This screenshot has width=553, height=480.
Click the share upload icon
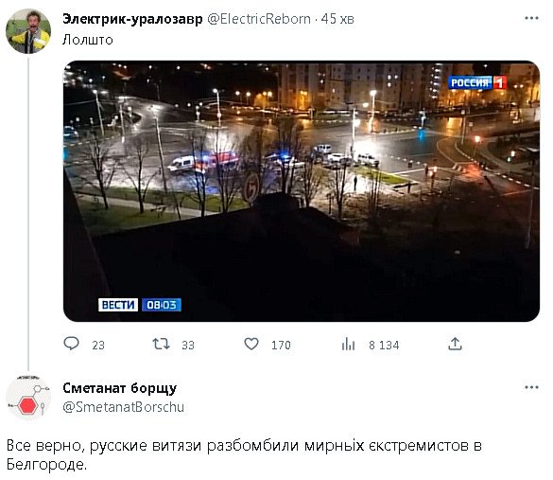tap(455, 344)
